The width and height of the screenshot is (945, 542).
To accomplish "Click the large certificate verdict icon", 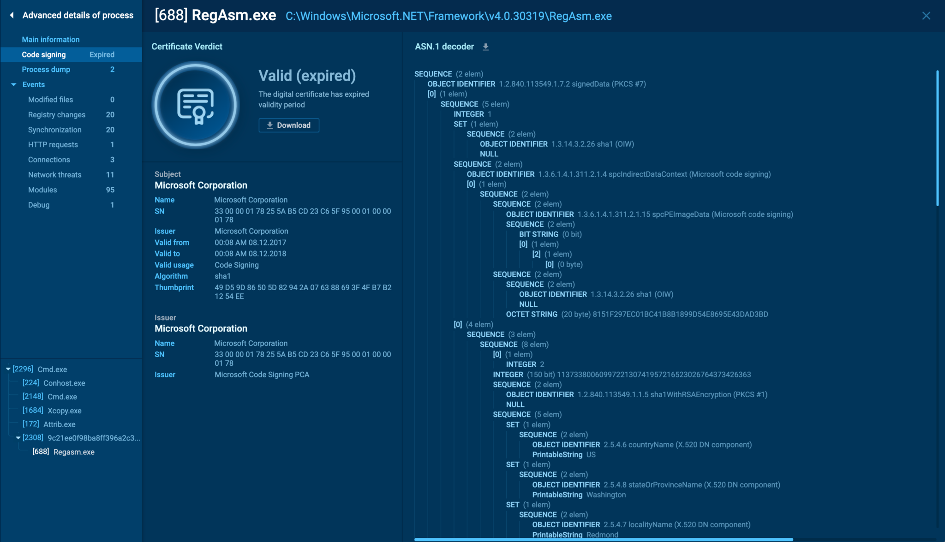I will point(196,105).
